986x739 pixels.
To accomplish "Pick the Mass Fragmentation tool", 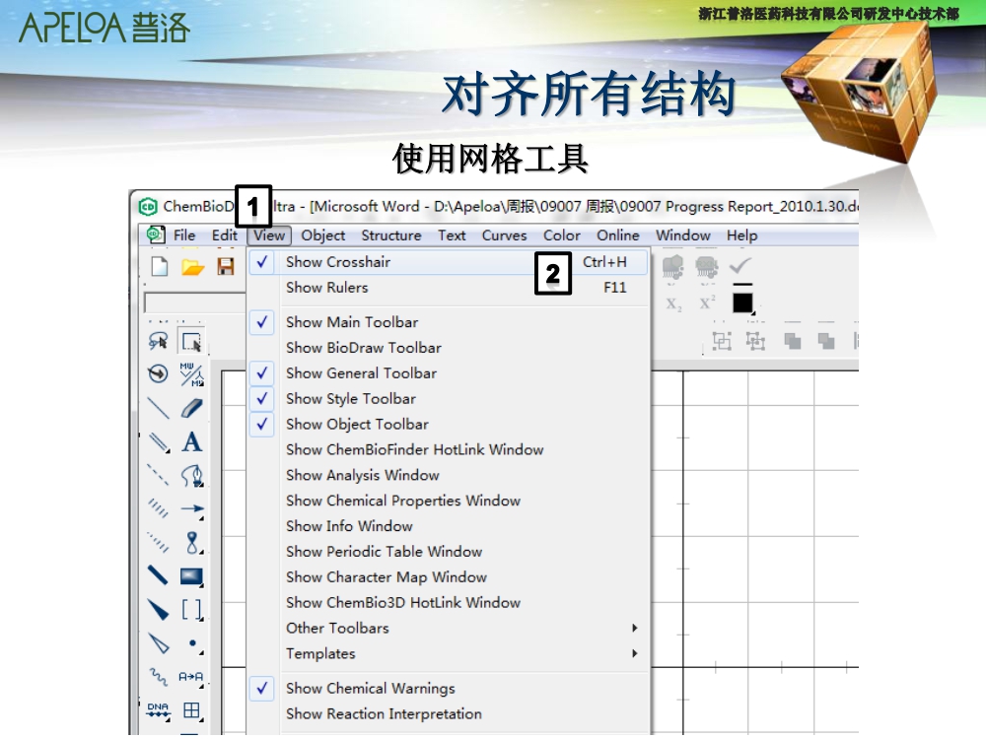I will 191,373.
